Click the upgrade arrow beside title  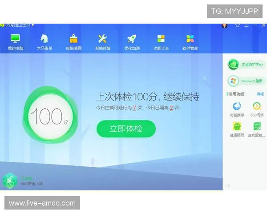coord(33,25)
